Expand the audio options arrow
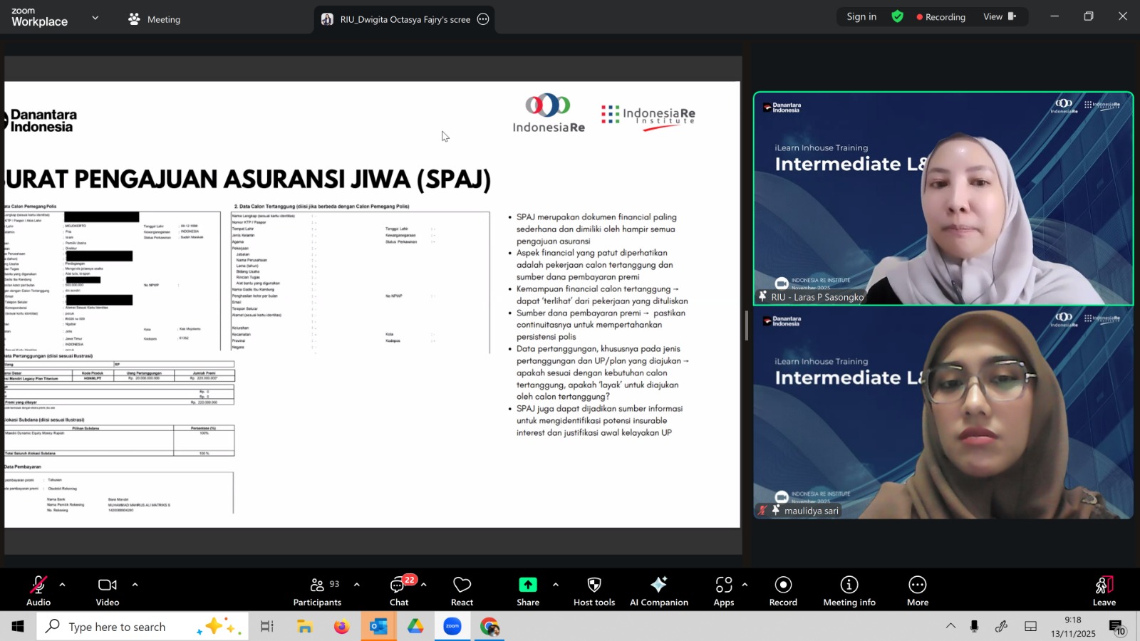 (63, 585)
